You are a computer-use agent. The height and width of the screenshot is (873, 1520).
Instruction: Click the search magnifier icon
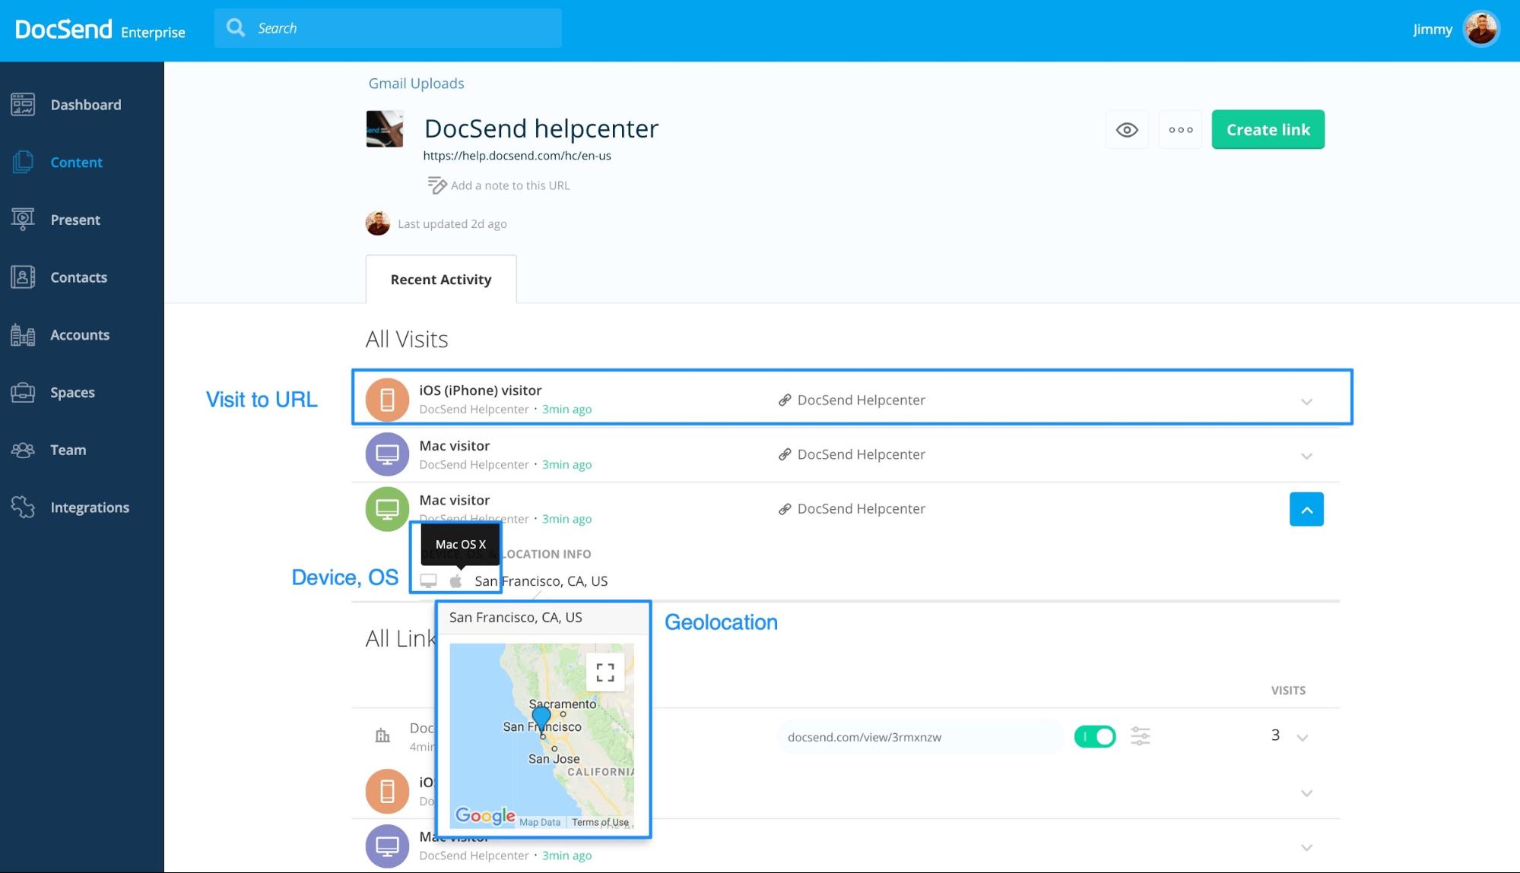[x=236, y=28]
